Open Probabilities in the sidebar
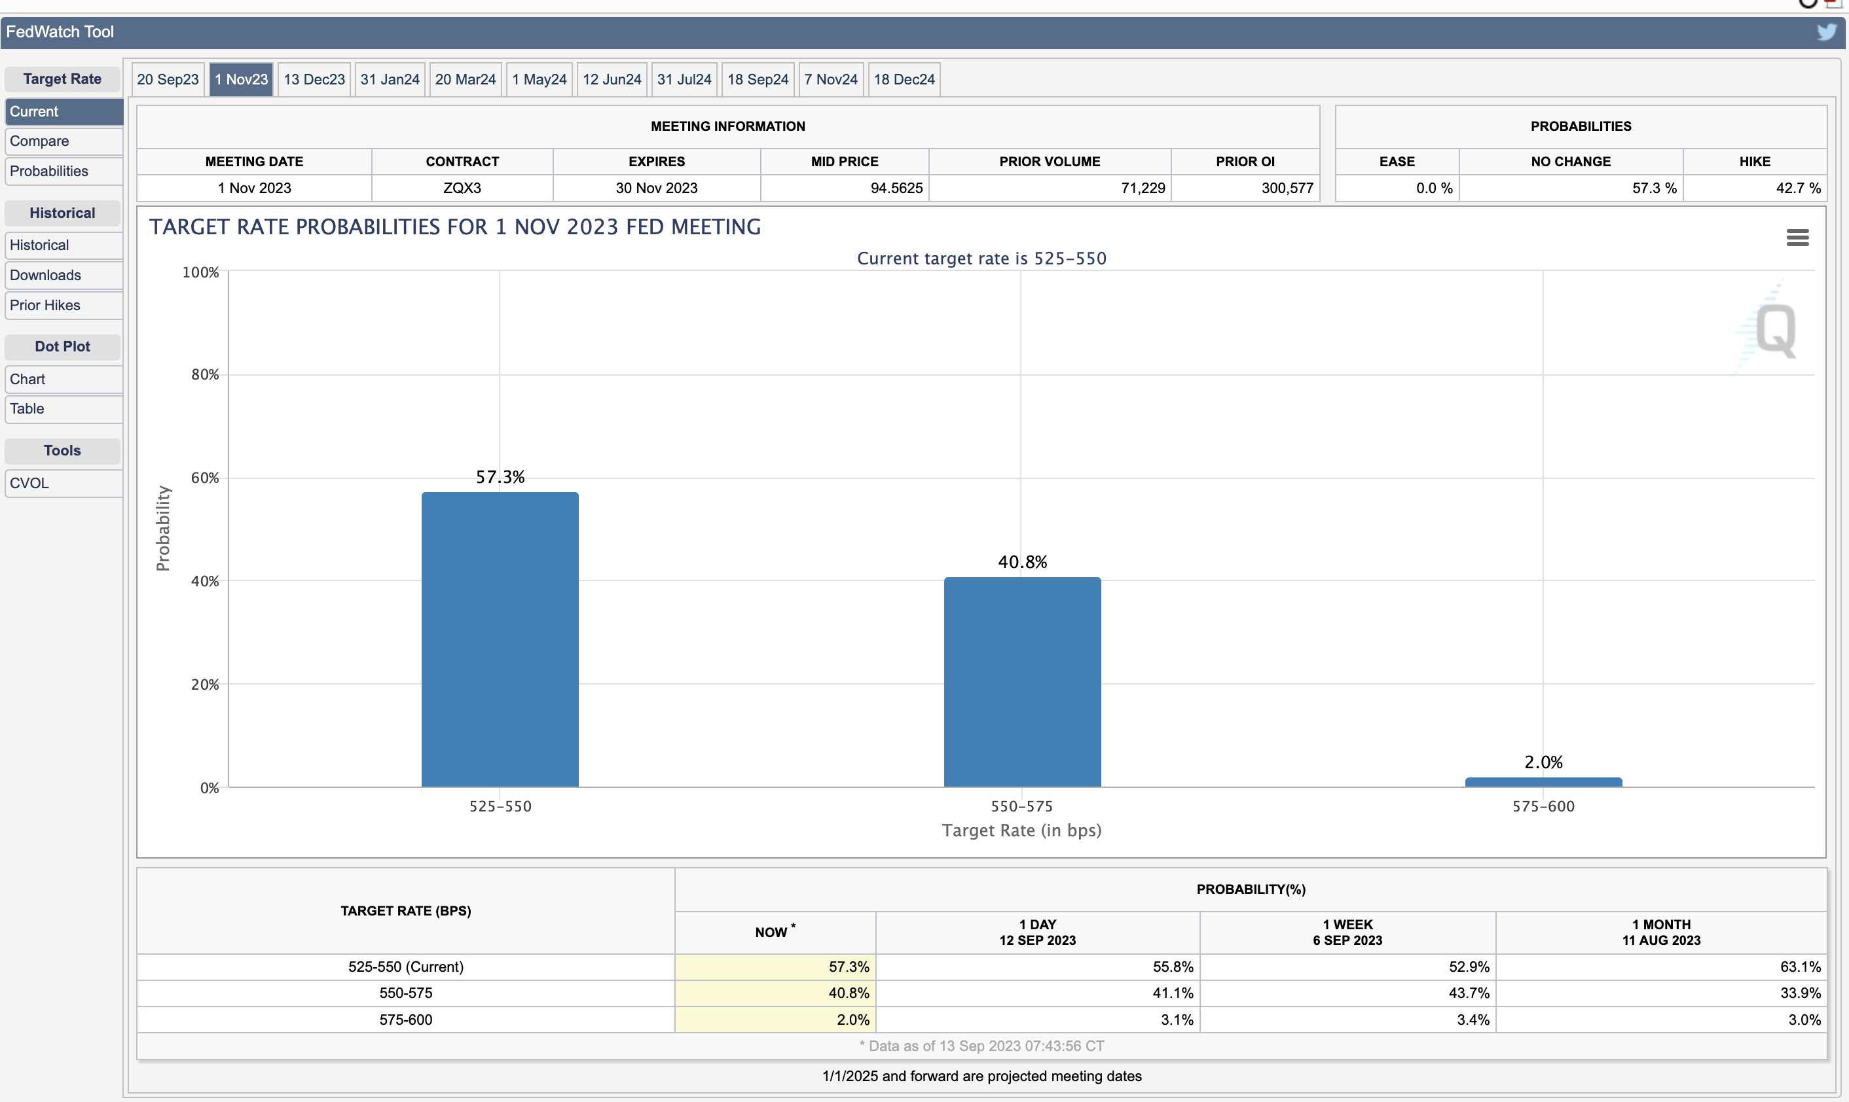This screenshot has width=1849, height=1102. pyautogui.click(x=63, y=171)
